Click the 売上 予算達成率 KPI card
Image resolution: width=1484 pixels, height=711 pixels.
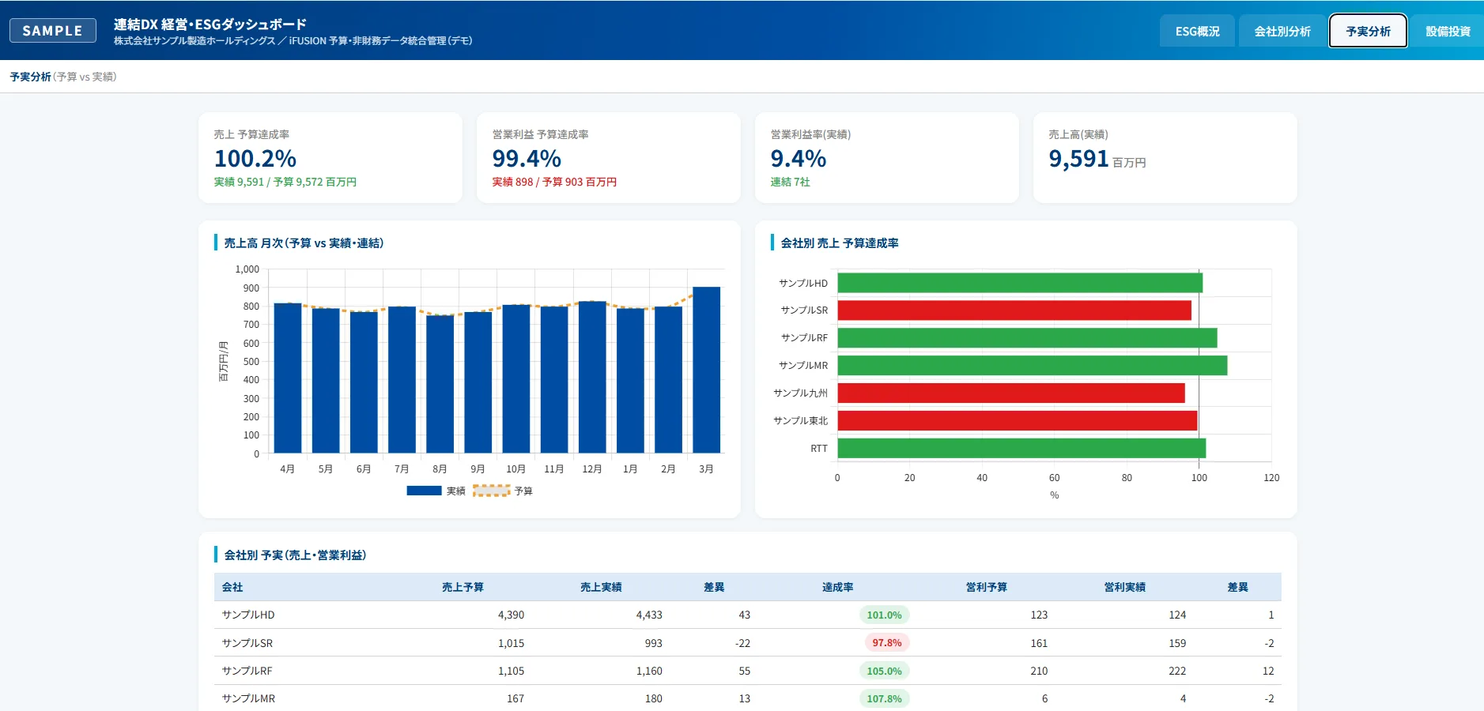click(330, 158)
